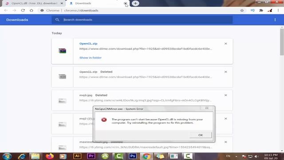This screenshot has width=284, height=160.
Task: Click the browser Forward arrow
Action: tap(14, 10)
